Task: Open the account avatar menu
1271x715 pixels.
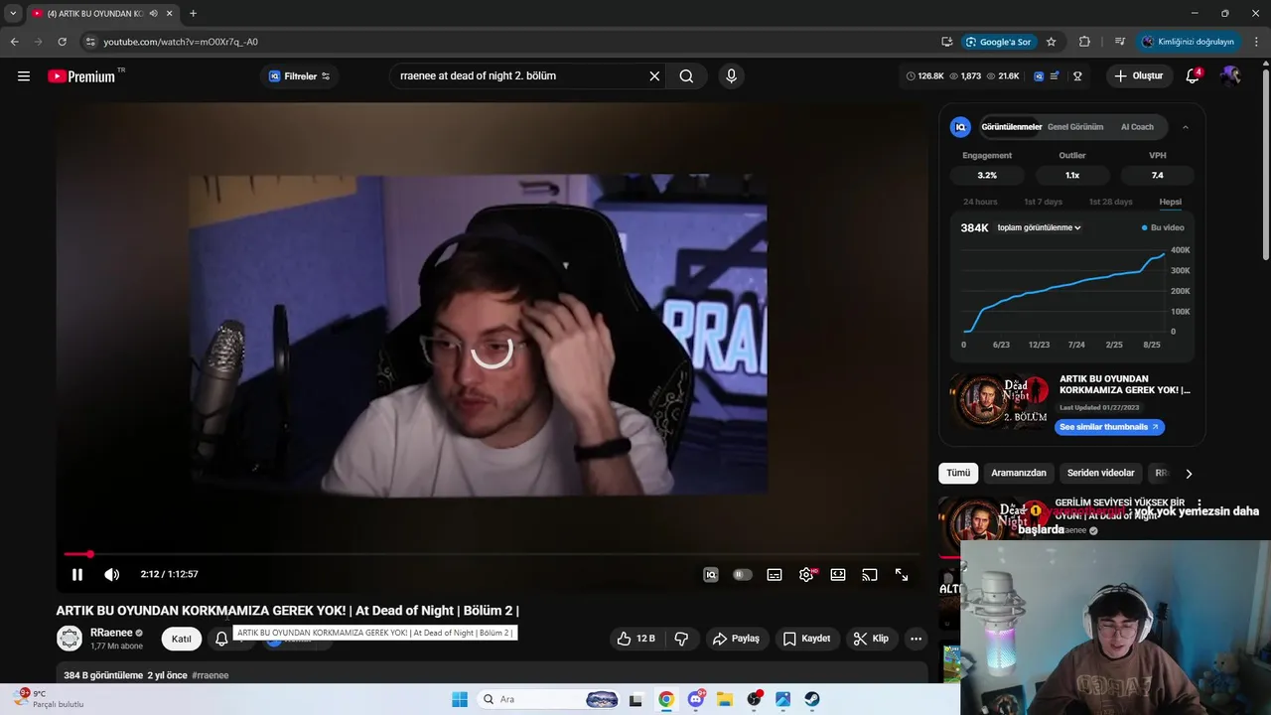Action: click(x=1231, y=76)
